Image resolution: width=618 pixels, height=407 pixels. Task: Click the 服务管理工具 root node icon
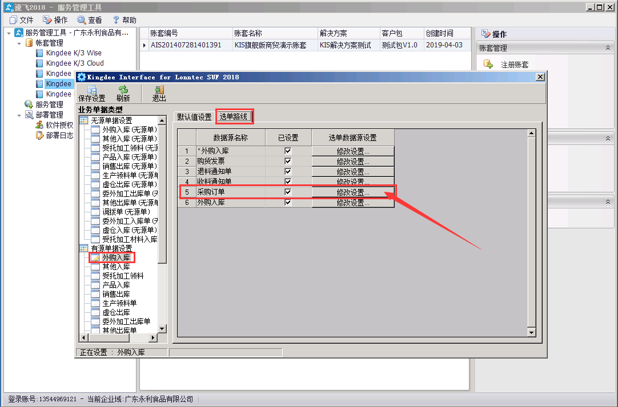coord(18,33)
